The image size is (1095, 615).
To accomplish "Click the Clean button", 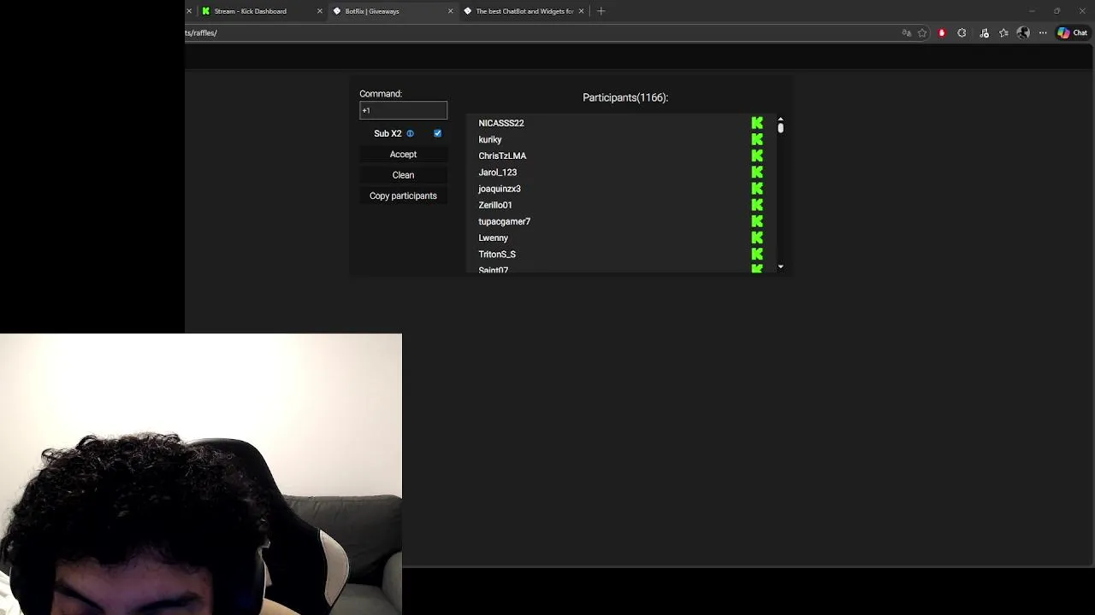I will pos(403,175).
